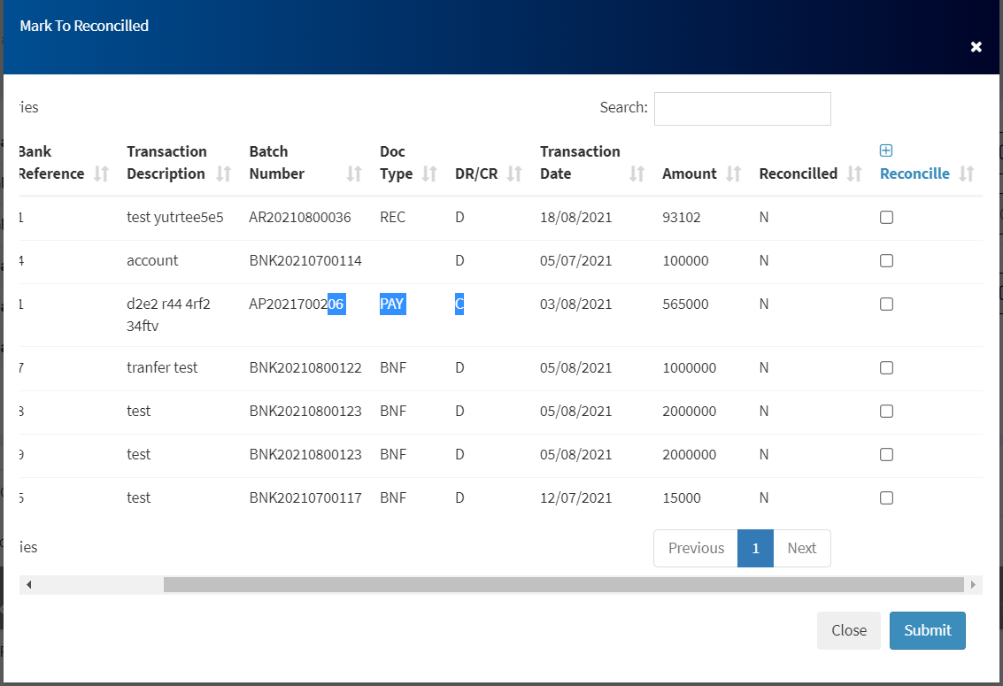1003x686 pixels.
Task: Sort by Batch Number column arrows
Action: point(354,173)
